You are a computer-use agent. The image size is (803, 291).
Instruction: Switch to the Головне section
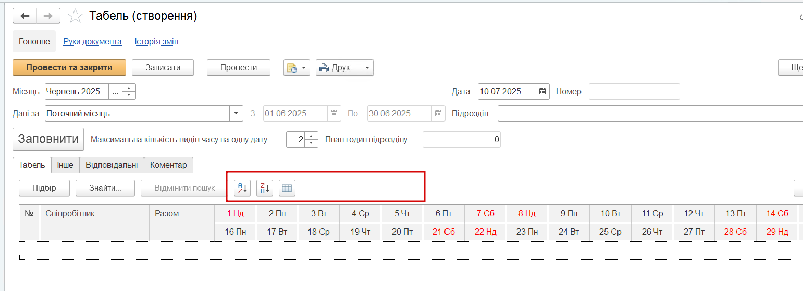click(34, 41)
